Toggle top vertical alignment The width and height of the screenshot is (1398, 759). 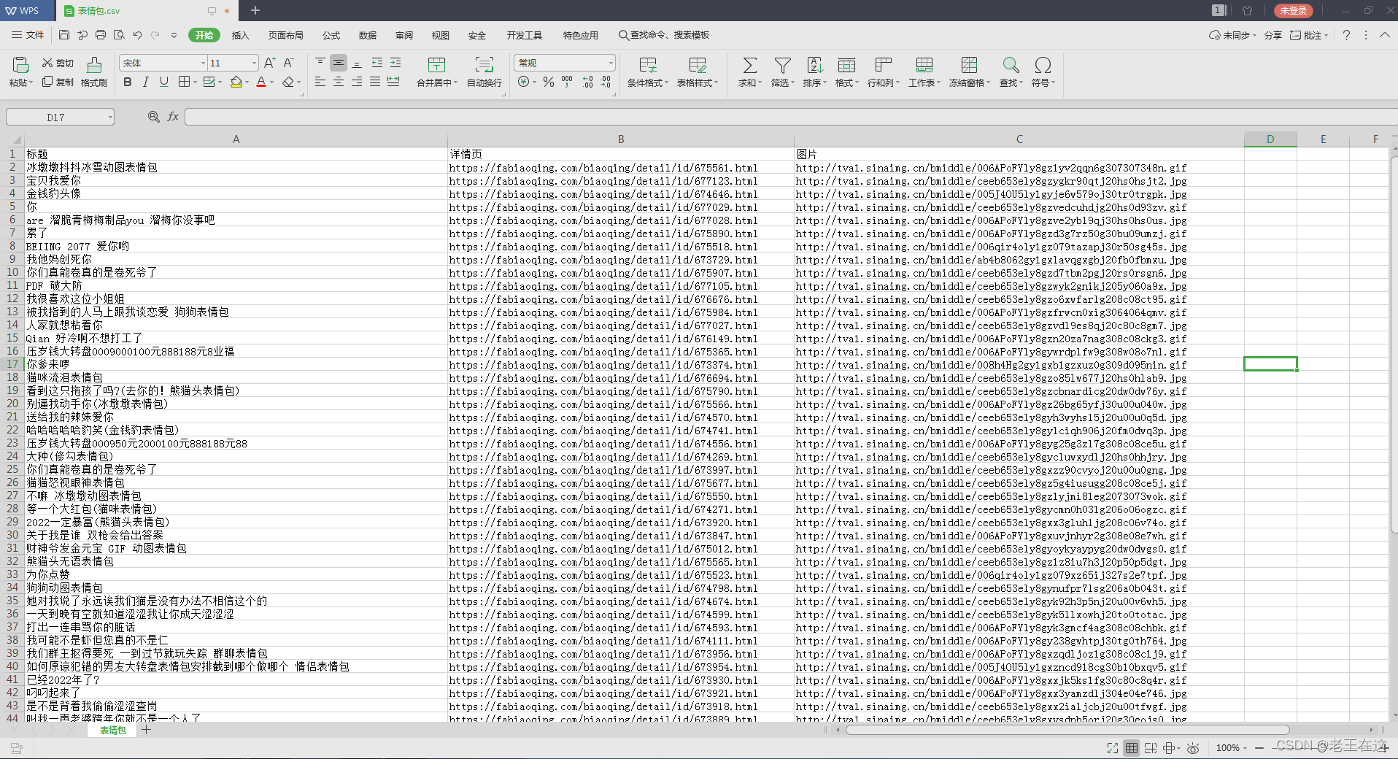(320, 63)
